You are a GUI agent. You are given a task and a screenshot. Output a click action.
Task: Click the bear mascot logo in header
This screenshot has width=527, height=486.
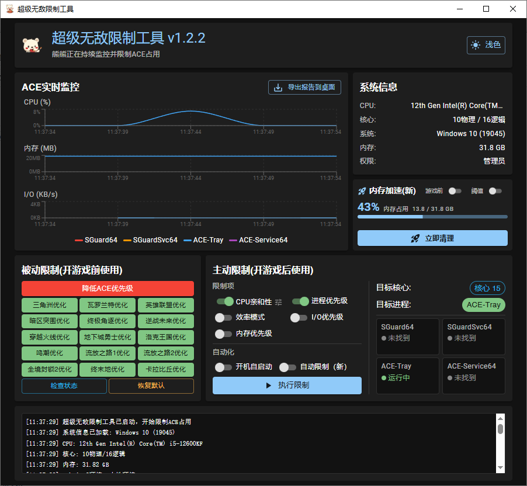[x=32, y=46]
